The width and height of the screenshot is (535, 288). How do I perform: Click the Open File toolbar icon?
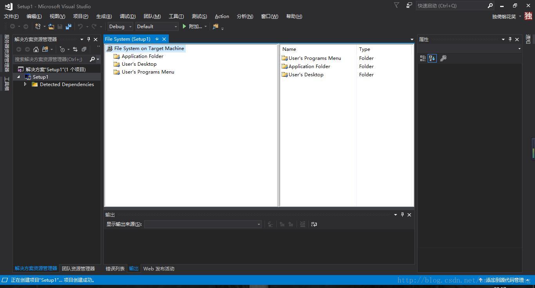[x=51, y=27]
